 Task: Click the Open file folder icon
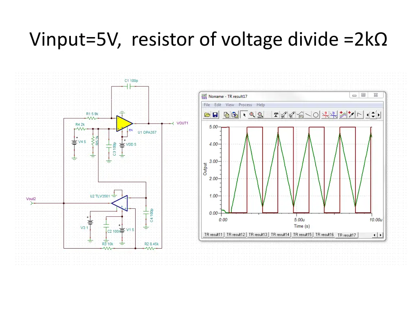(207, 115)
